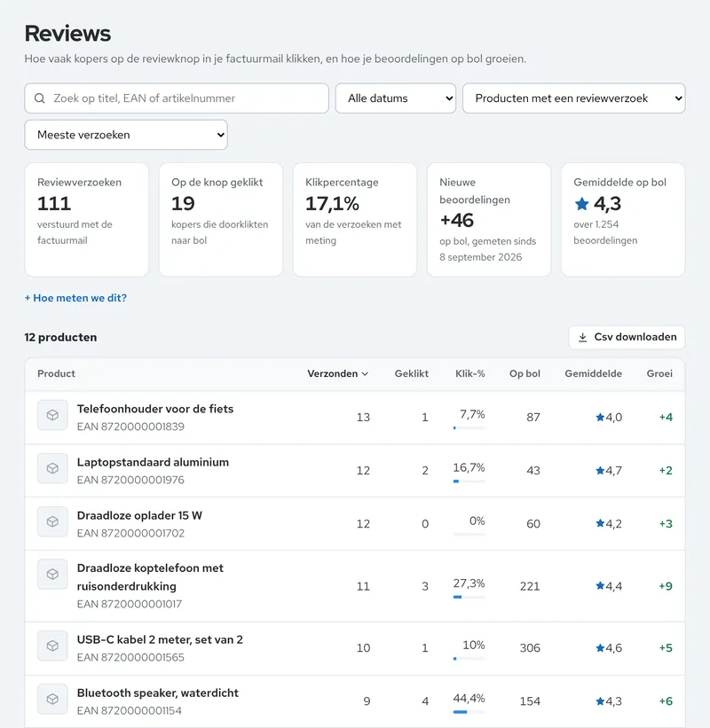Image resolution: width=710 pixels, height=728 pixels.
Task: Click the Product column header
Action: pyautogui.click(x=56, y=373)
